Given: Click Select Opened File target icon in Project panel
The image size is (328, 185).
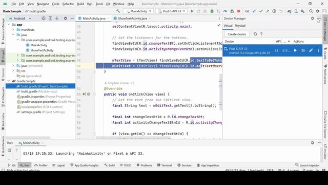Looking at the screenshot, I should [x=44, y=18].
